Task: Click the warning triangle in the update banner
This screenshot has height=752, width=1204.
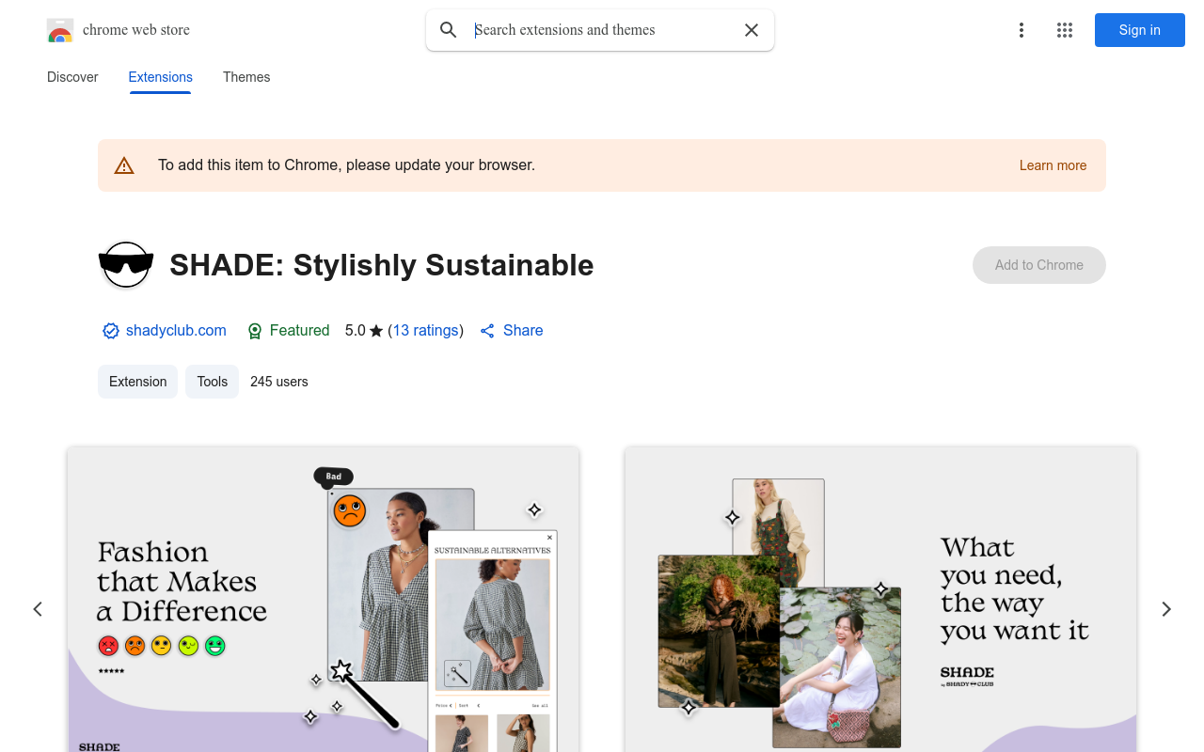Action: [x=124, y=164]
